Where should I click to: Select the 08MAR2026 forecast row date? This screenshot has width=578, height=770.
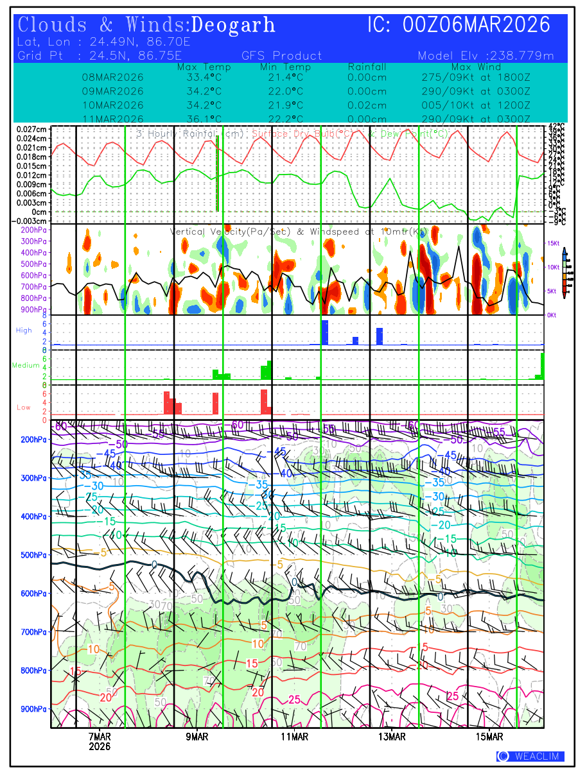click(x=112, y=77)
